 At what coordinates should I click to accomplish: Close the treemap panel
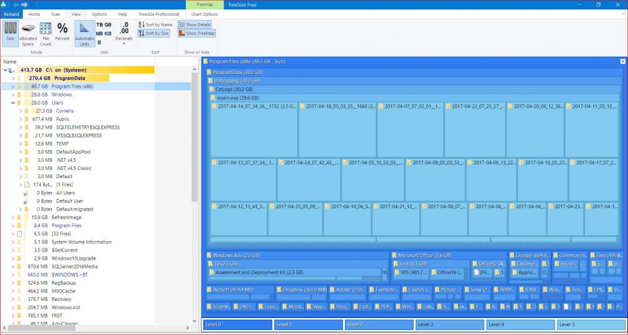point(622,61)
